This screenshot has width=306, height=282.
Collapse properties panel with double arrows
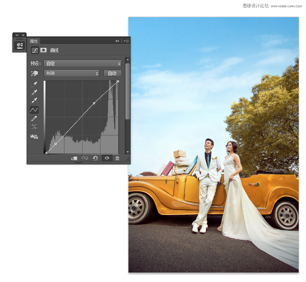[x=117, y=41]
